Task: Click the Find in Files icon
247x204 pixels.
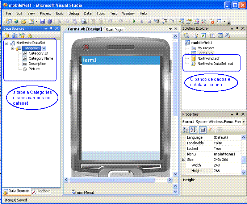Action: click(x=84, y=21)
